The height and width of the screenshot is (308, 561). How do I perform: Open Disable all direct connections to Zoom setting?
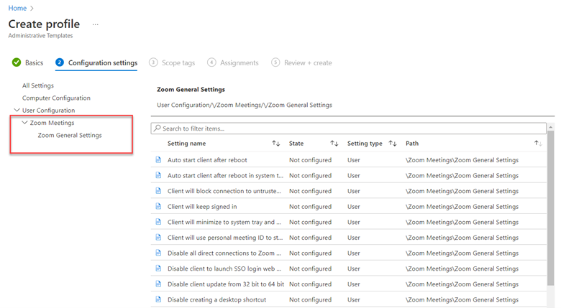(x=224, y=253)
